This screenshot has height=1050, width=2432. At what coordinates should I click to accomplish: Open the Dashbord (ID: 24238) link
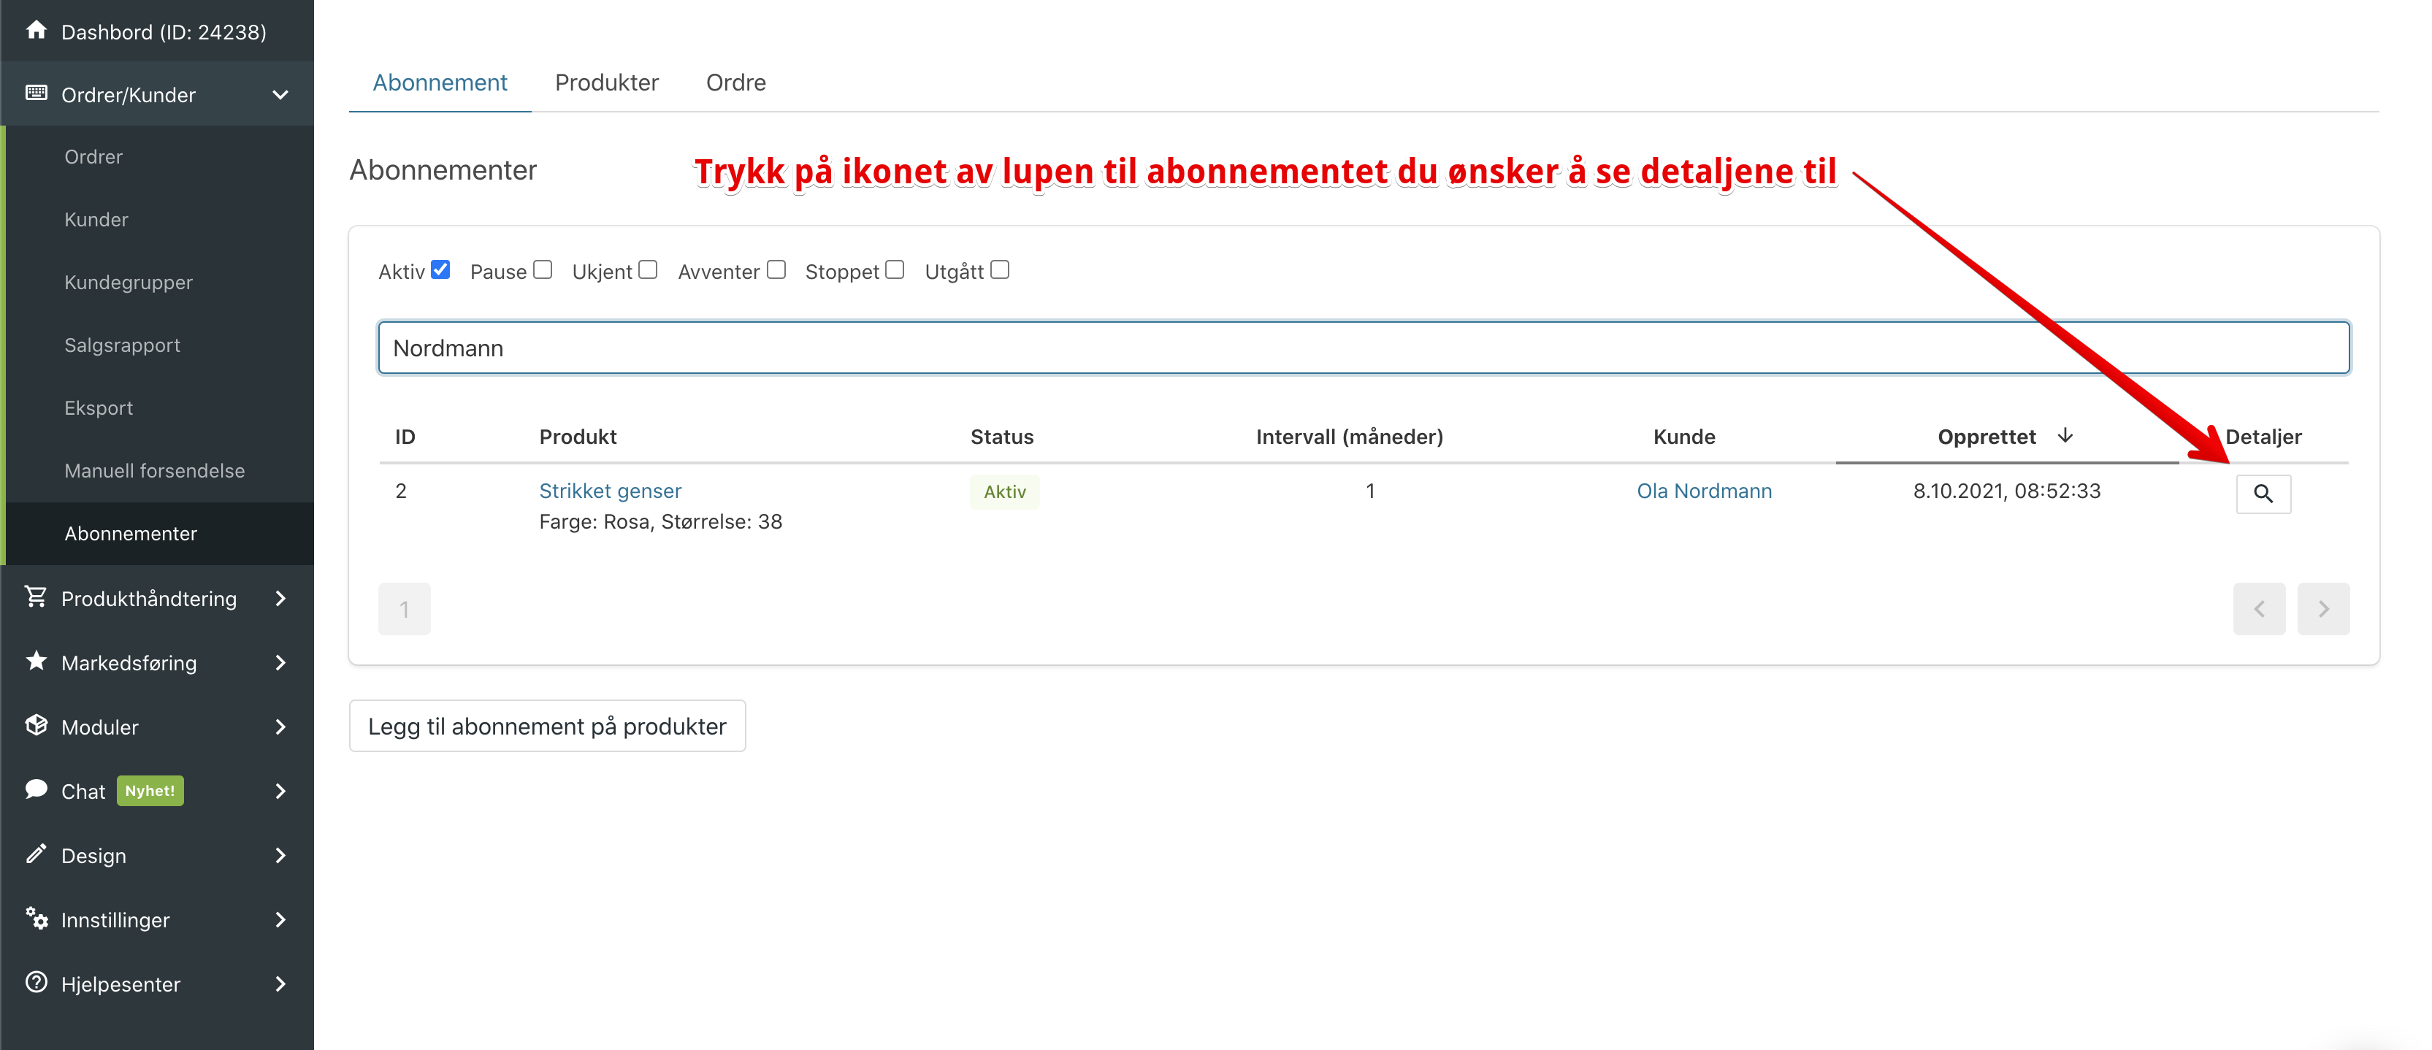coord(164,32)
